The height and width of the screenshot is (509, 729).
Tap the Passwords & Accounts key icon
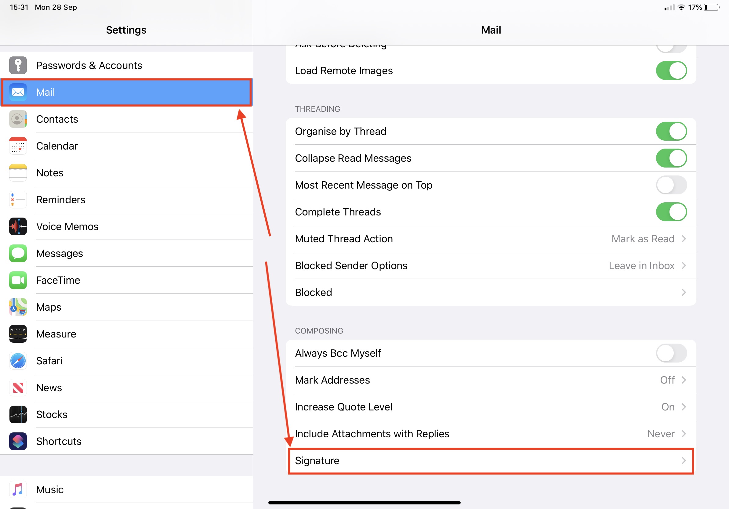tap(18, 65)
